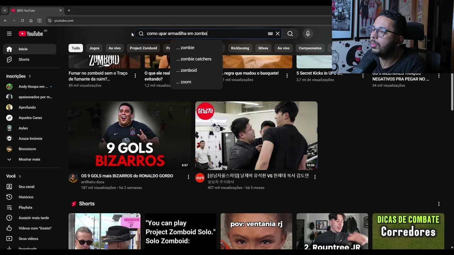Select the Mixes filter chip
Viewport: 454px width, 255px height.
tap(263, 48)
